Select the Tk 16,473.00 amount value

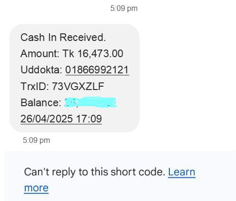click(93, 54)
